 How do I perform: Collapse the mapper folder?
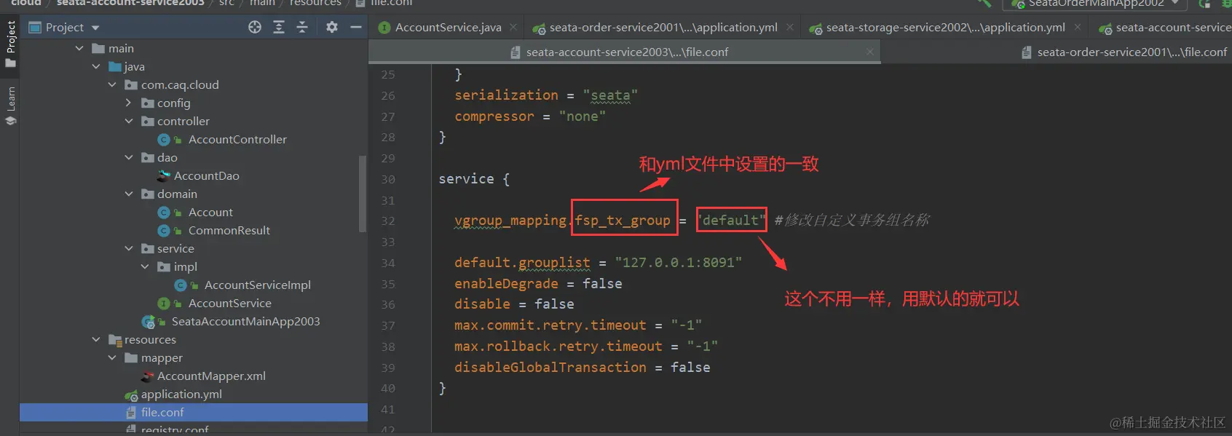point(112,357)
